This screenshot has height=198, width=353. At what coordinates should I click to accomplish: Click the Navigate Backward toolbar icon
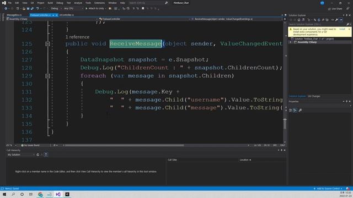click(x=6, y=9)
